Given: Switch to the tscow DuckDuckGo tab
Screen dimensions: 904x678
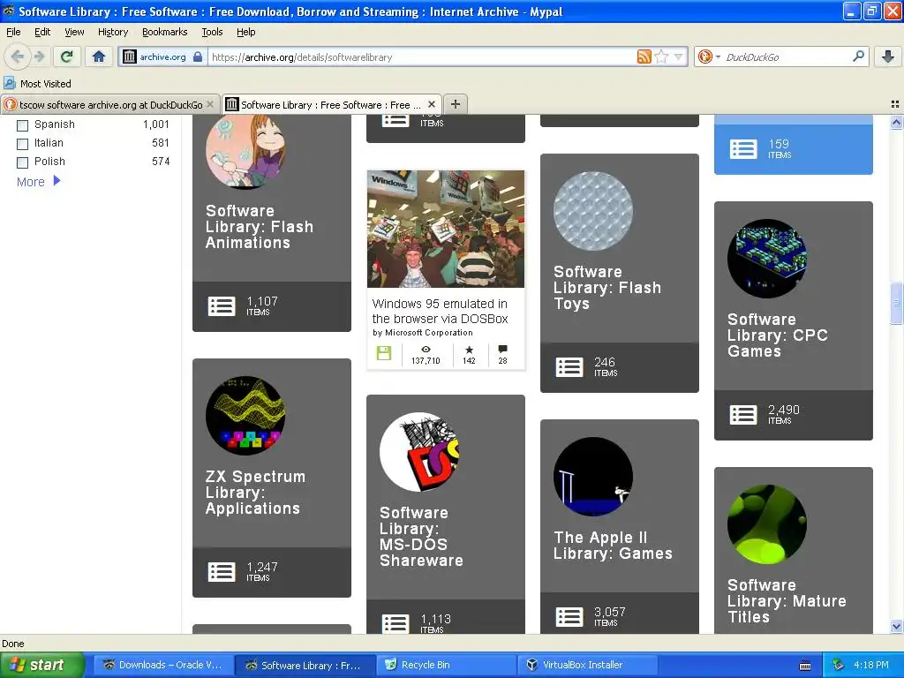Looking at the screenshot, I should pos(109,104).
